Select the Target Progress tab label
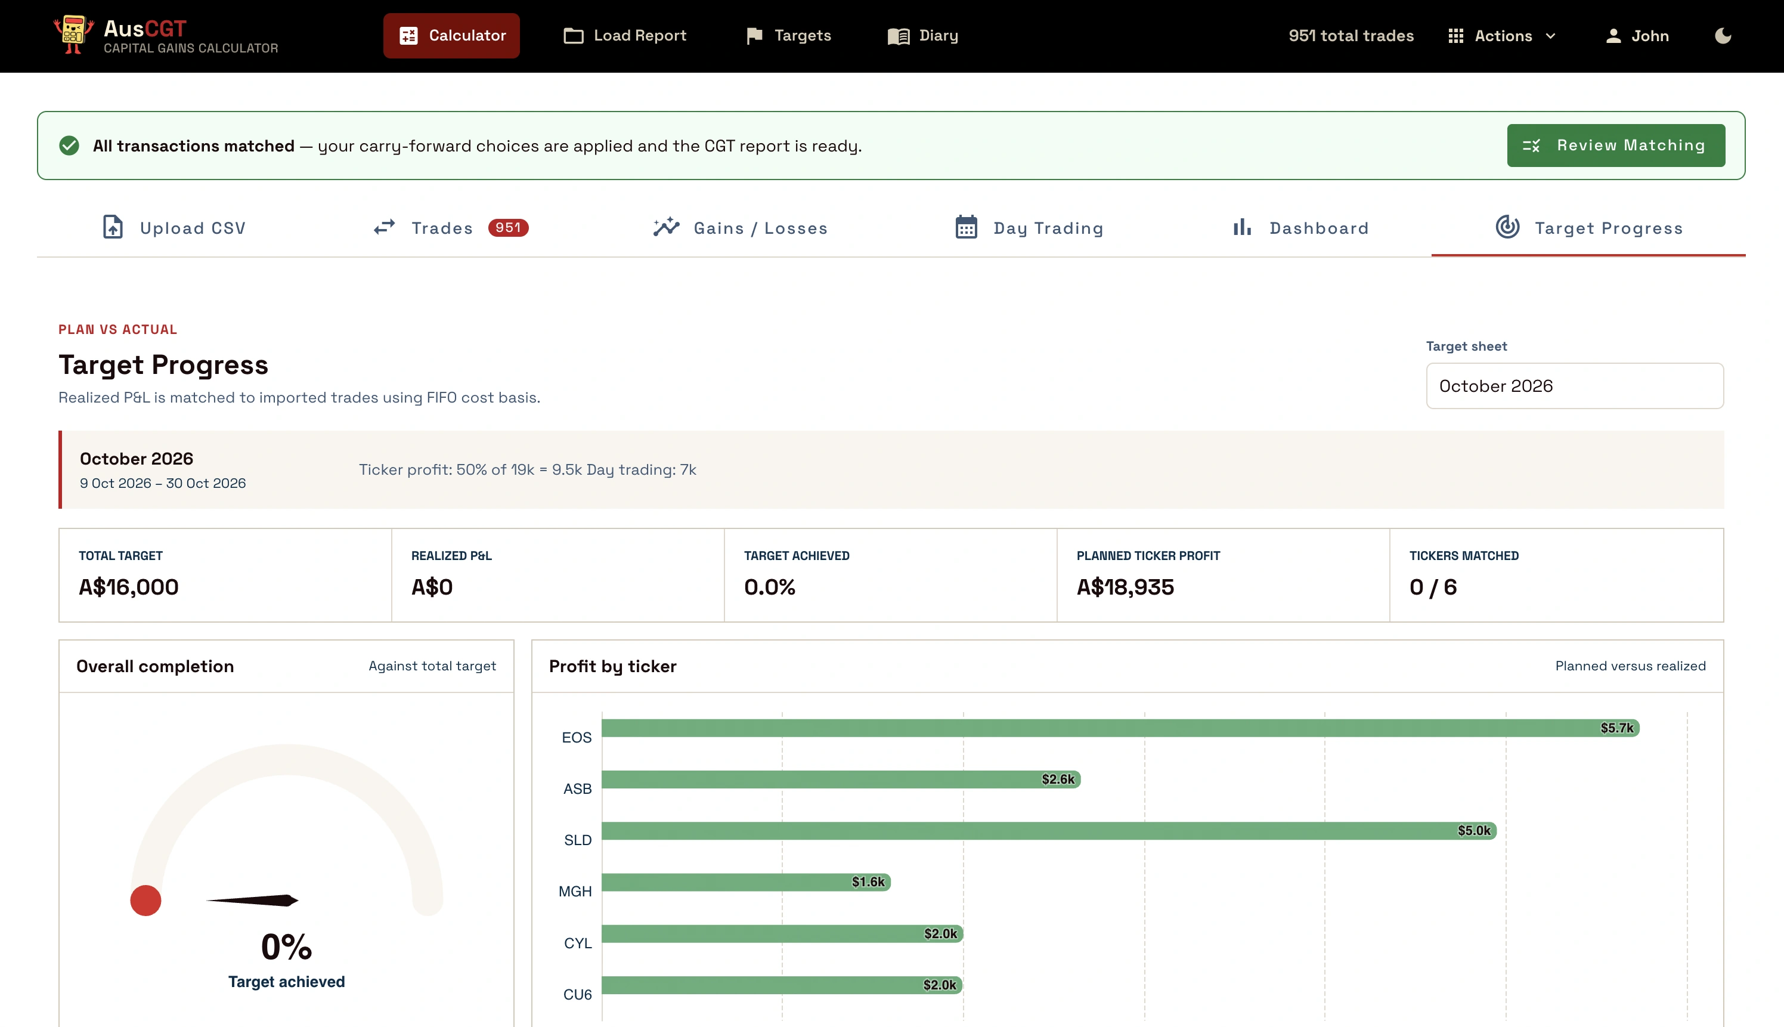The height and width of the screenshot is (1027, 1784). (x=1609, y=228)
